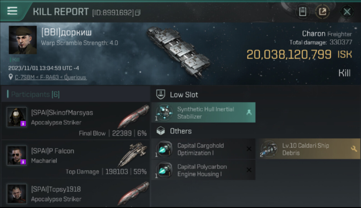
Task: Select P Falcon Machariel participant row
Action: 76,159
